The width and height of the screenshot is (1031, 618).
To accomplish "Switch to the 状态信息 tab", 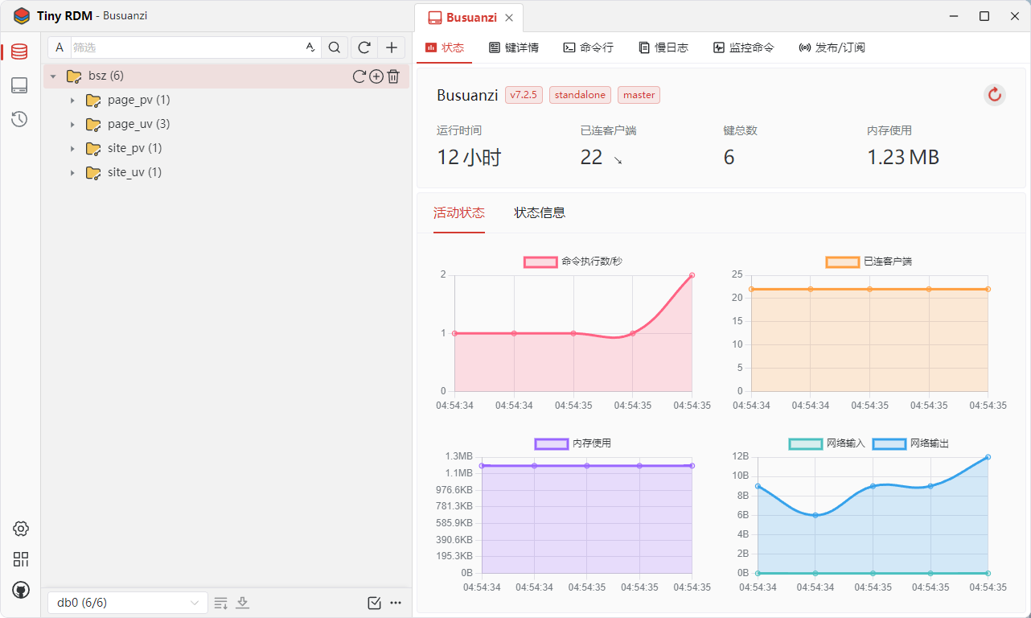I will click(540, 213).
